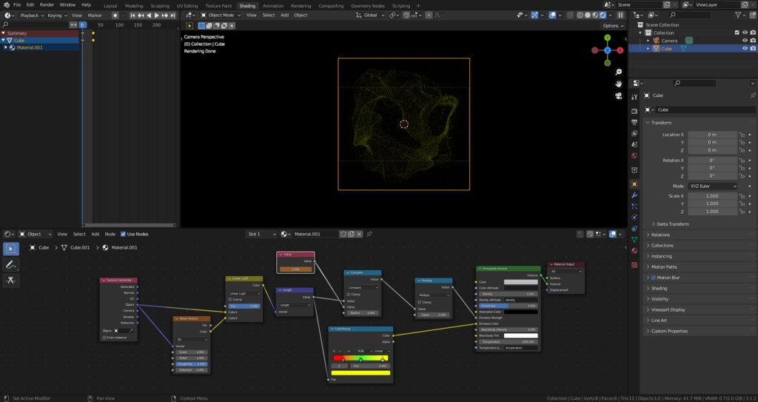
Task: Open the Object Data green triangle tab
Action: [x=634, y=239]
